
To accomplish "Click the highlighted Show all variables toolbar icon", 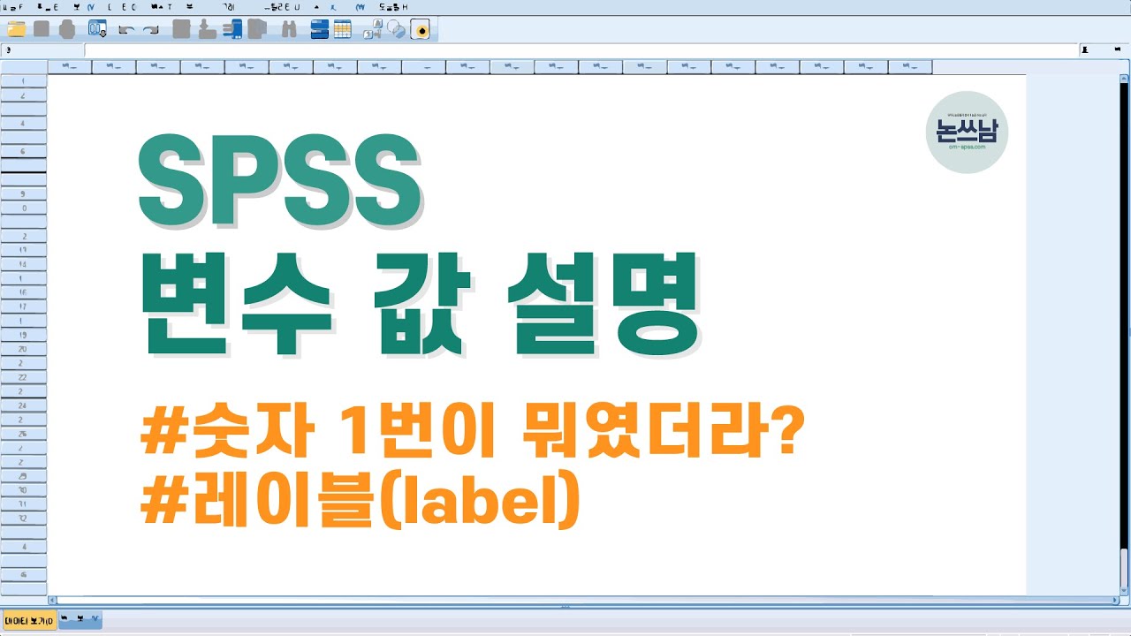I will point(421,29).
